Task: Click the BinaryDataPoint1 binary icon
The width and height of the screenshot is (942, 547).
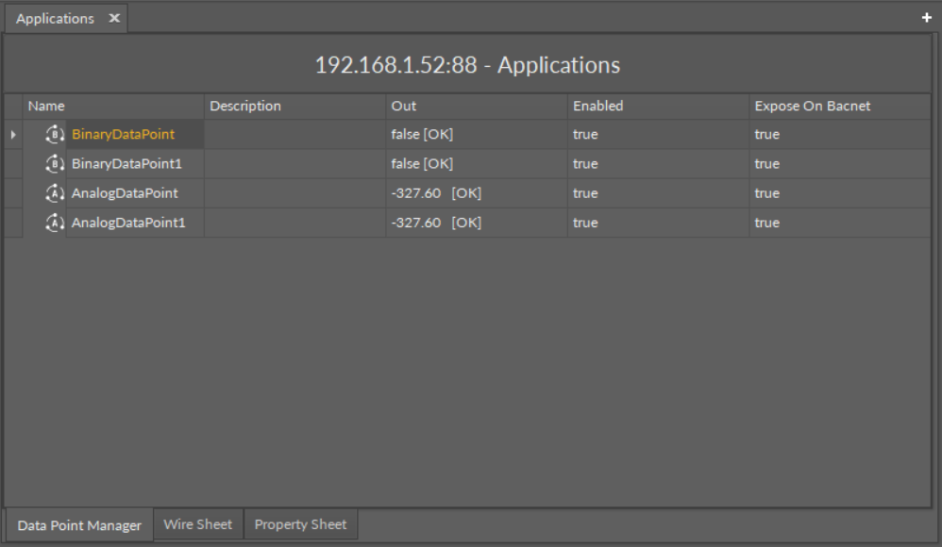Action: 55,164
